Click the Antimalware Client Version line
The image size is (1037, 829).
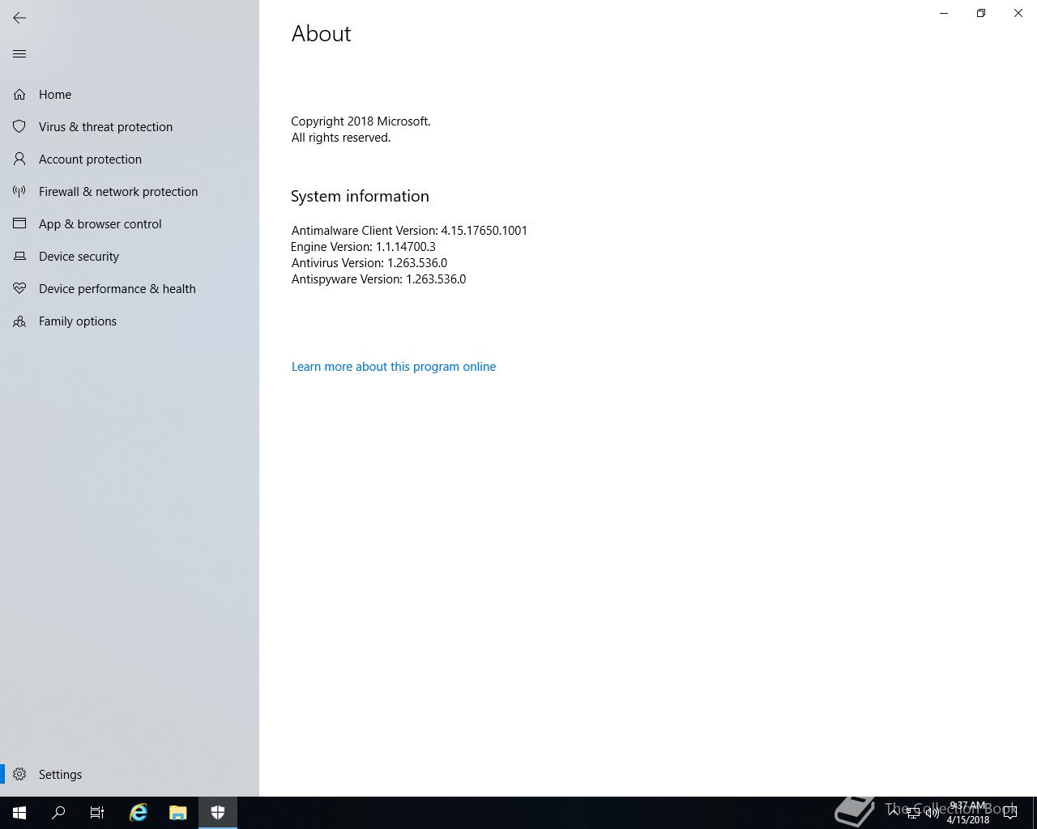409,231
